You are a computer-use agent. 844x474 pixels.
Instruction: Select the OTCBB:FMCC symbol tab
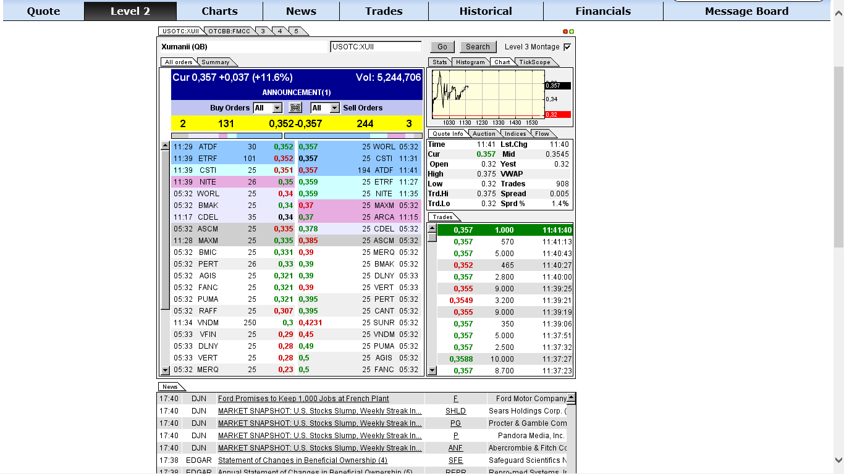pos(229,31)
